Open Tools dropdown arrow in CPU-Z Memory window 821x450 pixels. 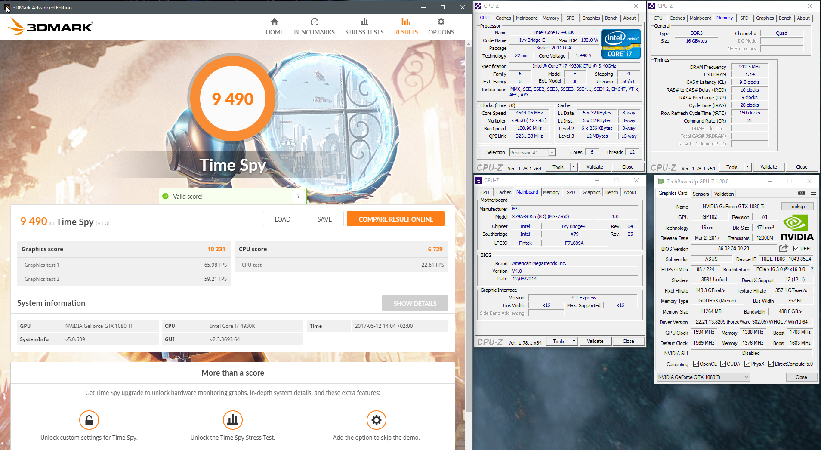747,167
